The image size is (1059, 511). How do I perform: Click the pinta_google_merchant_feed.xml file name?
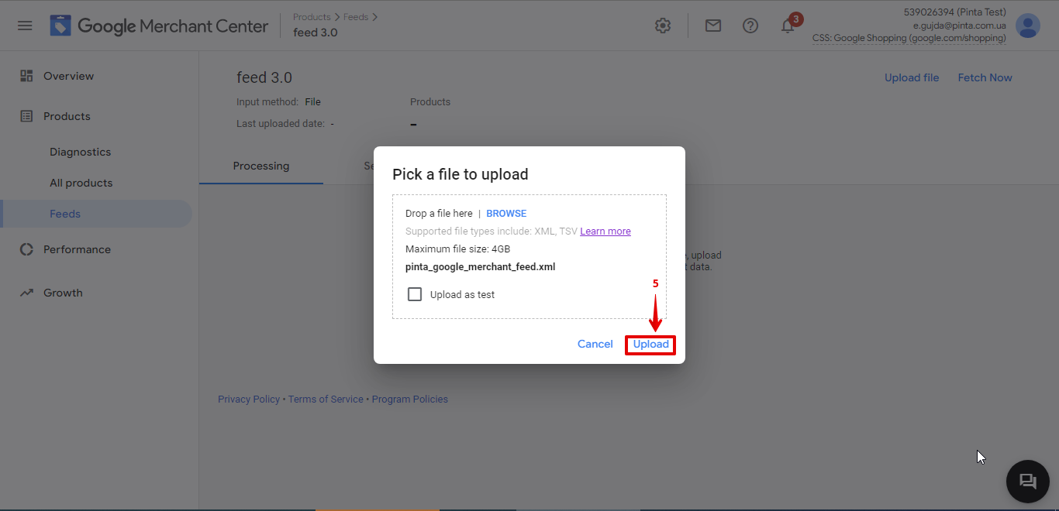coord(481,266)
